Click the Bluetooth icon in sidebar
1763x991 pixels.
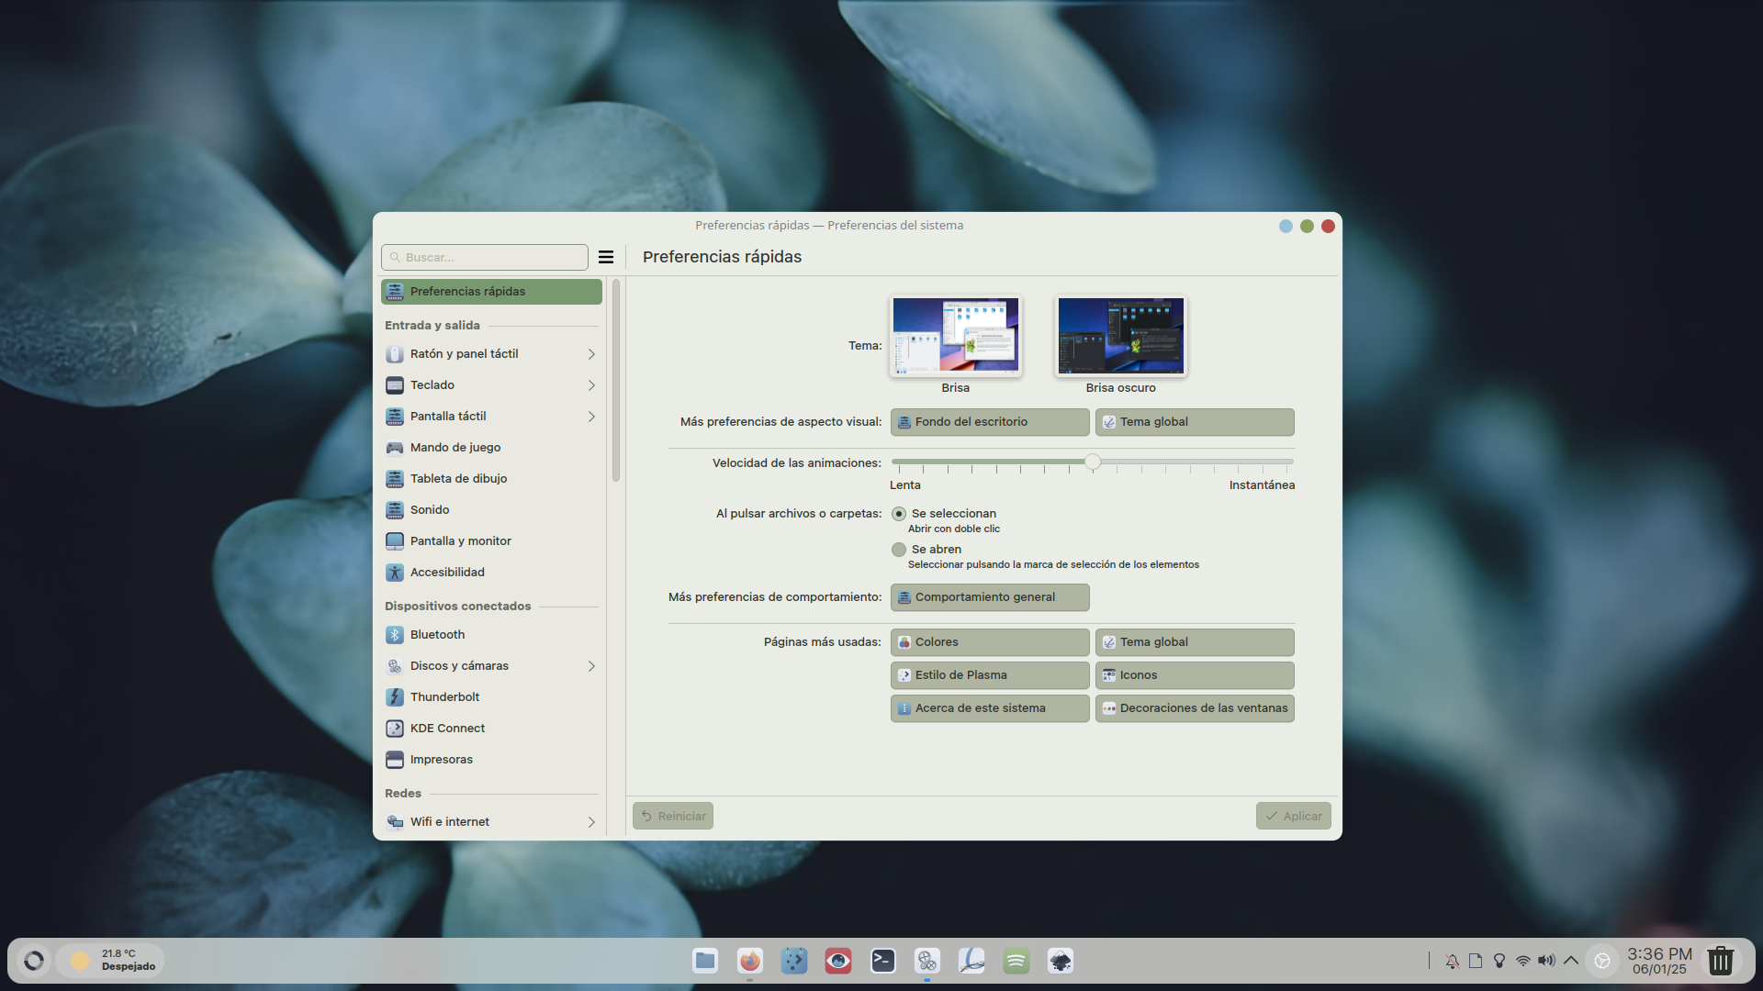pos(395,635)
